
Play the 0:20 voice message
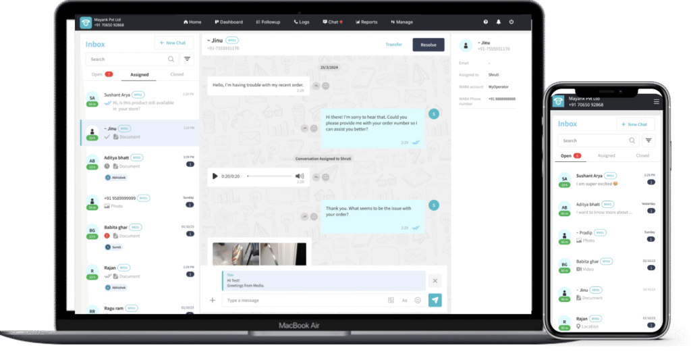pyautogui.click(x=215, y=176)
